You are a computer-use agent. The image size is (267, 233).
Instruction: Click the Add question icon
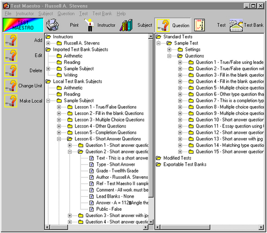(x=11, y=40)
